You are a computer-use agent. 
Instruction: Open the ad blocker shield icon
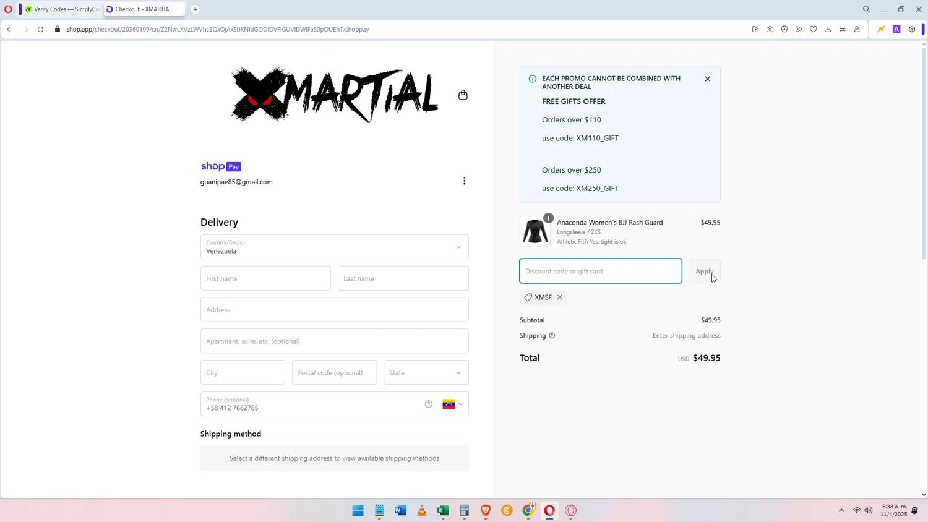point(784,29)
